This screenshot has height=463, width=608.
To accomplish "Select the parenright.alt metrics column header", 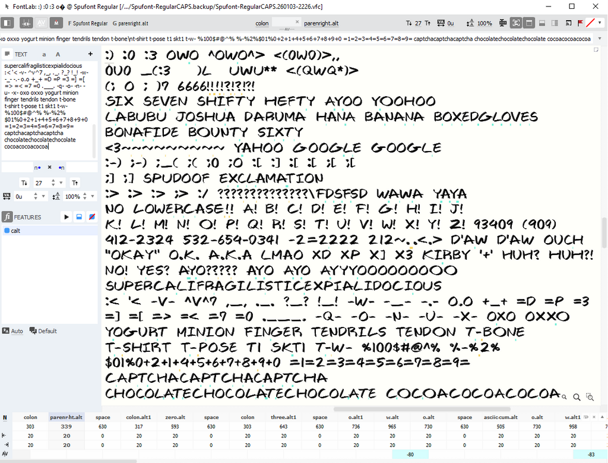I will pos(66,417).
